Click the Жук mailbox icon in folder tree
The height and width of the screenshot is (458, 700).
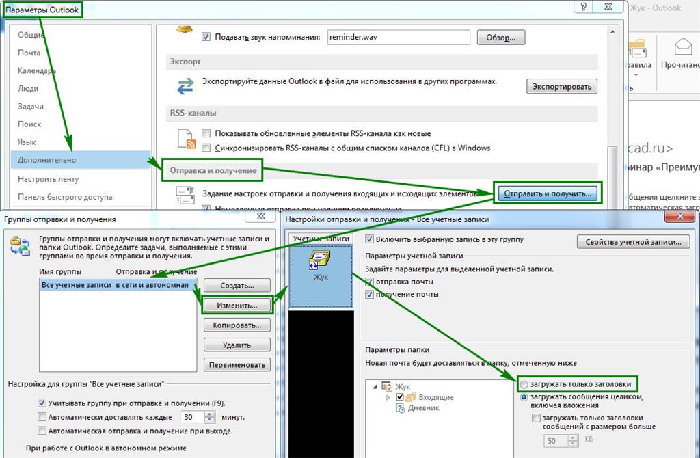[387, 386]
